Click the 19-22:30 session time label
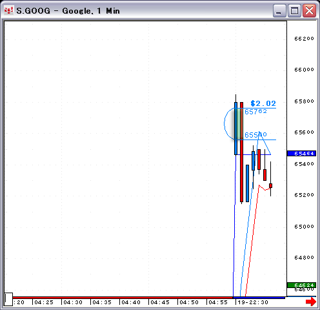Screen dimensions: 320x310 click(x=253, y=302)
